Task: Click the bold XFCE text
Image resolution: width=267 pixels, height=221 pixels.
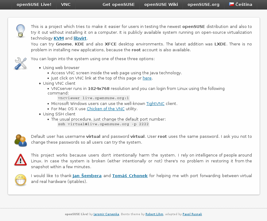Action: pos(111,44)
